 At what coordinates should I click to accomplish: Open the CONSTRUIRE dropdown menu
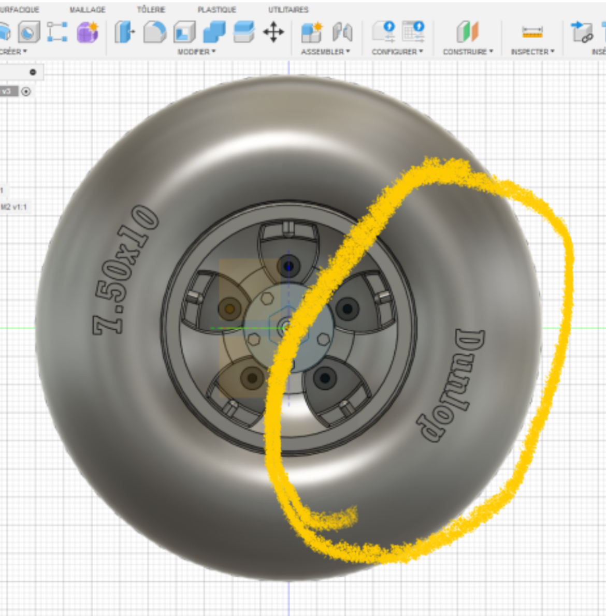tap(468, 51)
